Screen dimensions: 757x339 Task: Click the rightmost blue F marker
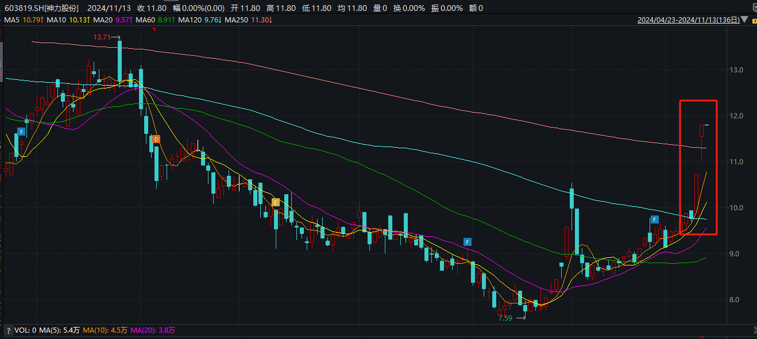[x=654, y=219]
